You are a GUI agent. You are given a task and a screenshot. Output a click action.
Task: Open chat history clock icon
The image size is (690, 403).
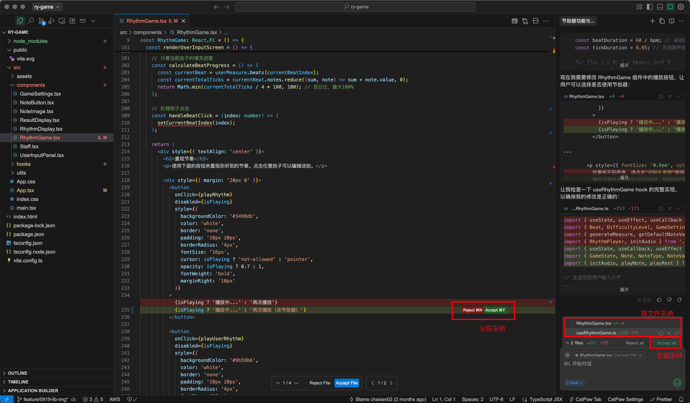click(x=672, y=21)
